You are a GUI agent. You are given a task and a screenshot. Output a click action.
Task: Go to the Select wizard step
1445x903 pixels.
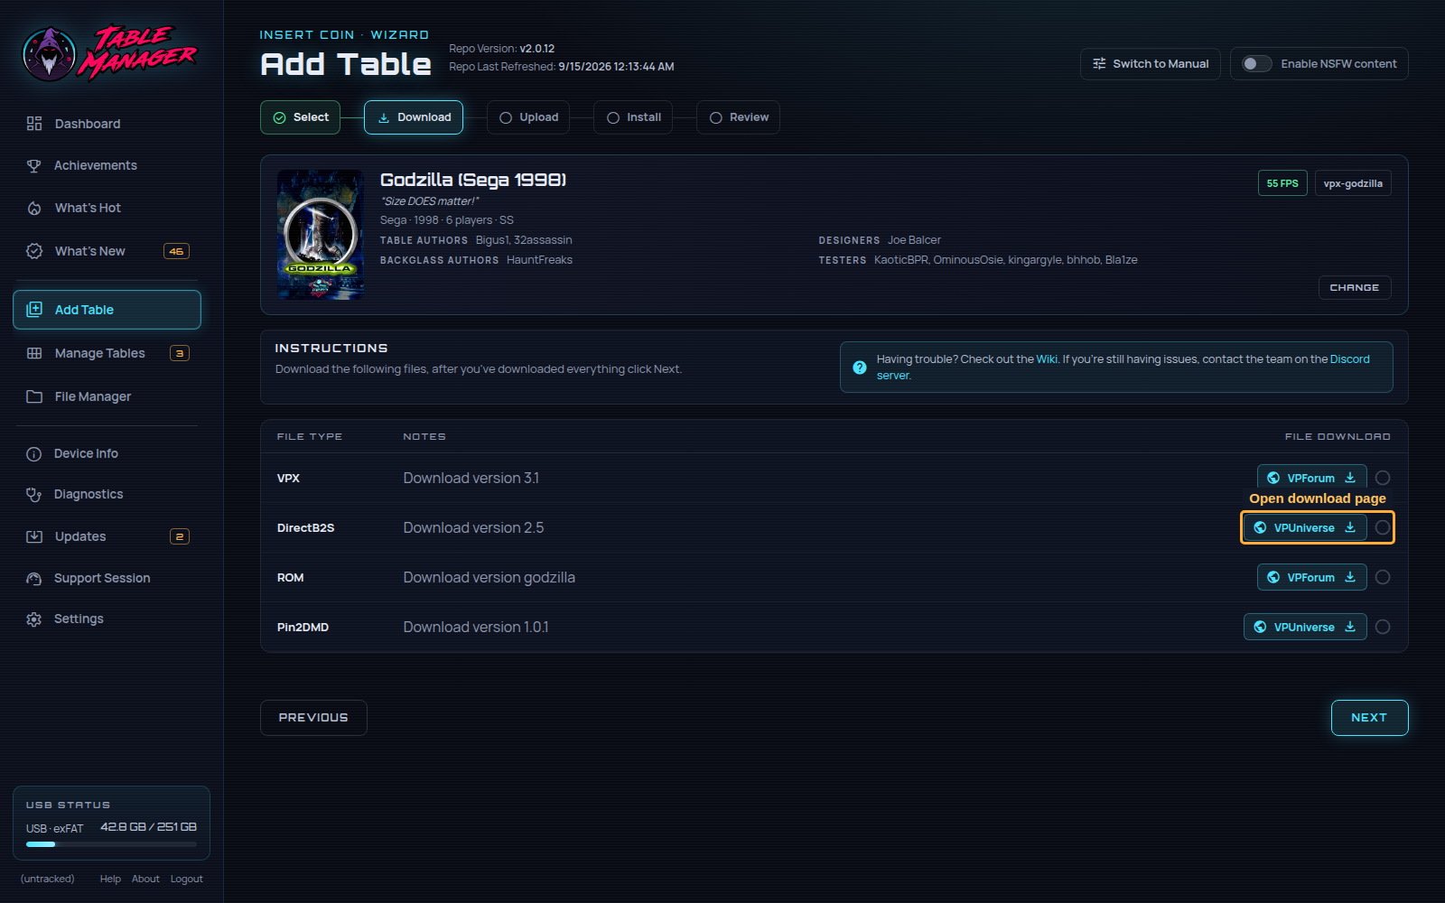(x=300, y=117)
